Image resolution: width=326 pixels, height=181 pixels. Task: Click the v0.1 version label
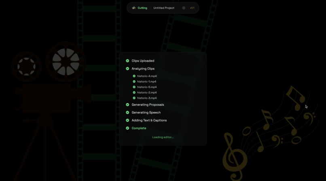tap(192, 8)
